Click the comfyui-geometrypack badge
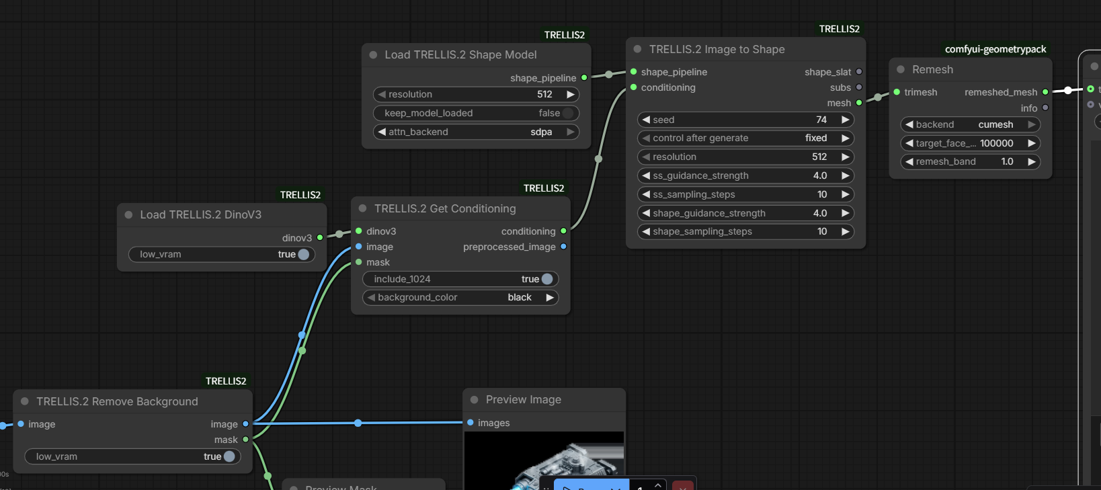Screen dimensions: 1101x490 995,49
